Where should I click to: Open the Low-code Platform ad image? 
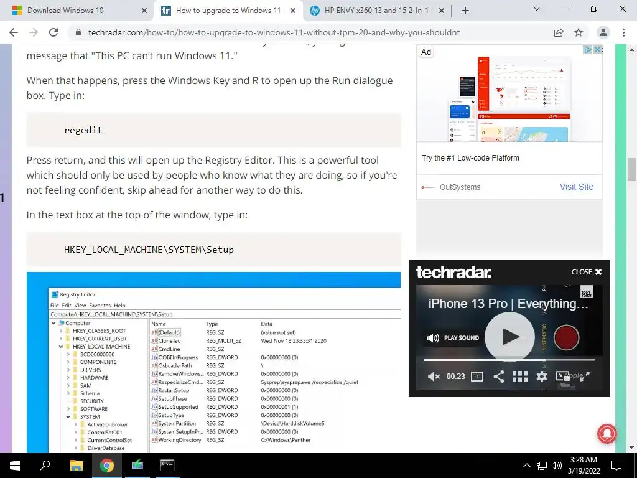[509, 93]
